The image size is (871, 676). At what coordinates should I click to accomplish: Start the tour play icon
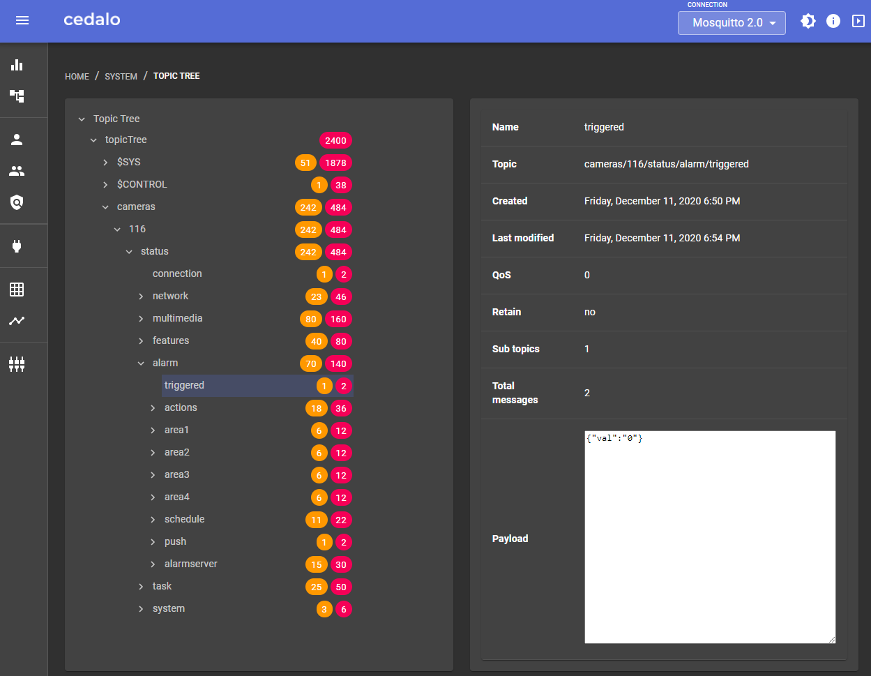click(858, 21)
